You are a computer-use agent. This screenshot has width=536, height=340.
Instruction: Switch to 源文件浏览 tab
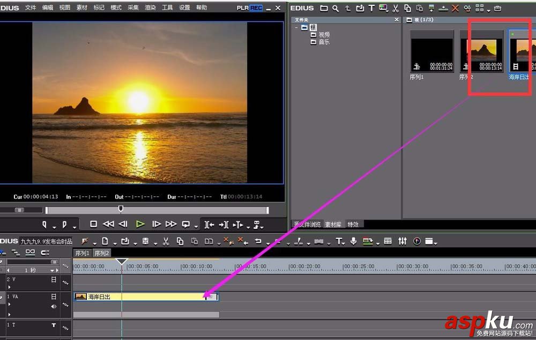click(x=307, y=224)
